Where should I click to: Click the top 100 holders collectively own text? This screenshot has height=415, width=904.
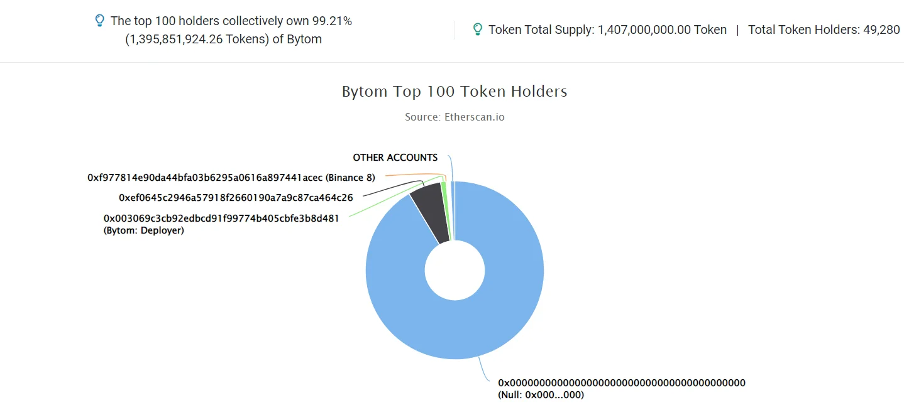pyautogui.click(x=231, y=21)
